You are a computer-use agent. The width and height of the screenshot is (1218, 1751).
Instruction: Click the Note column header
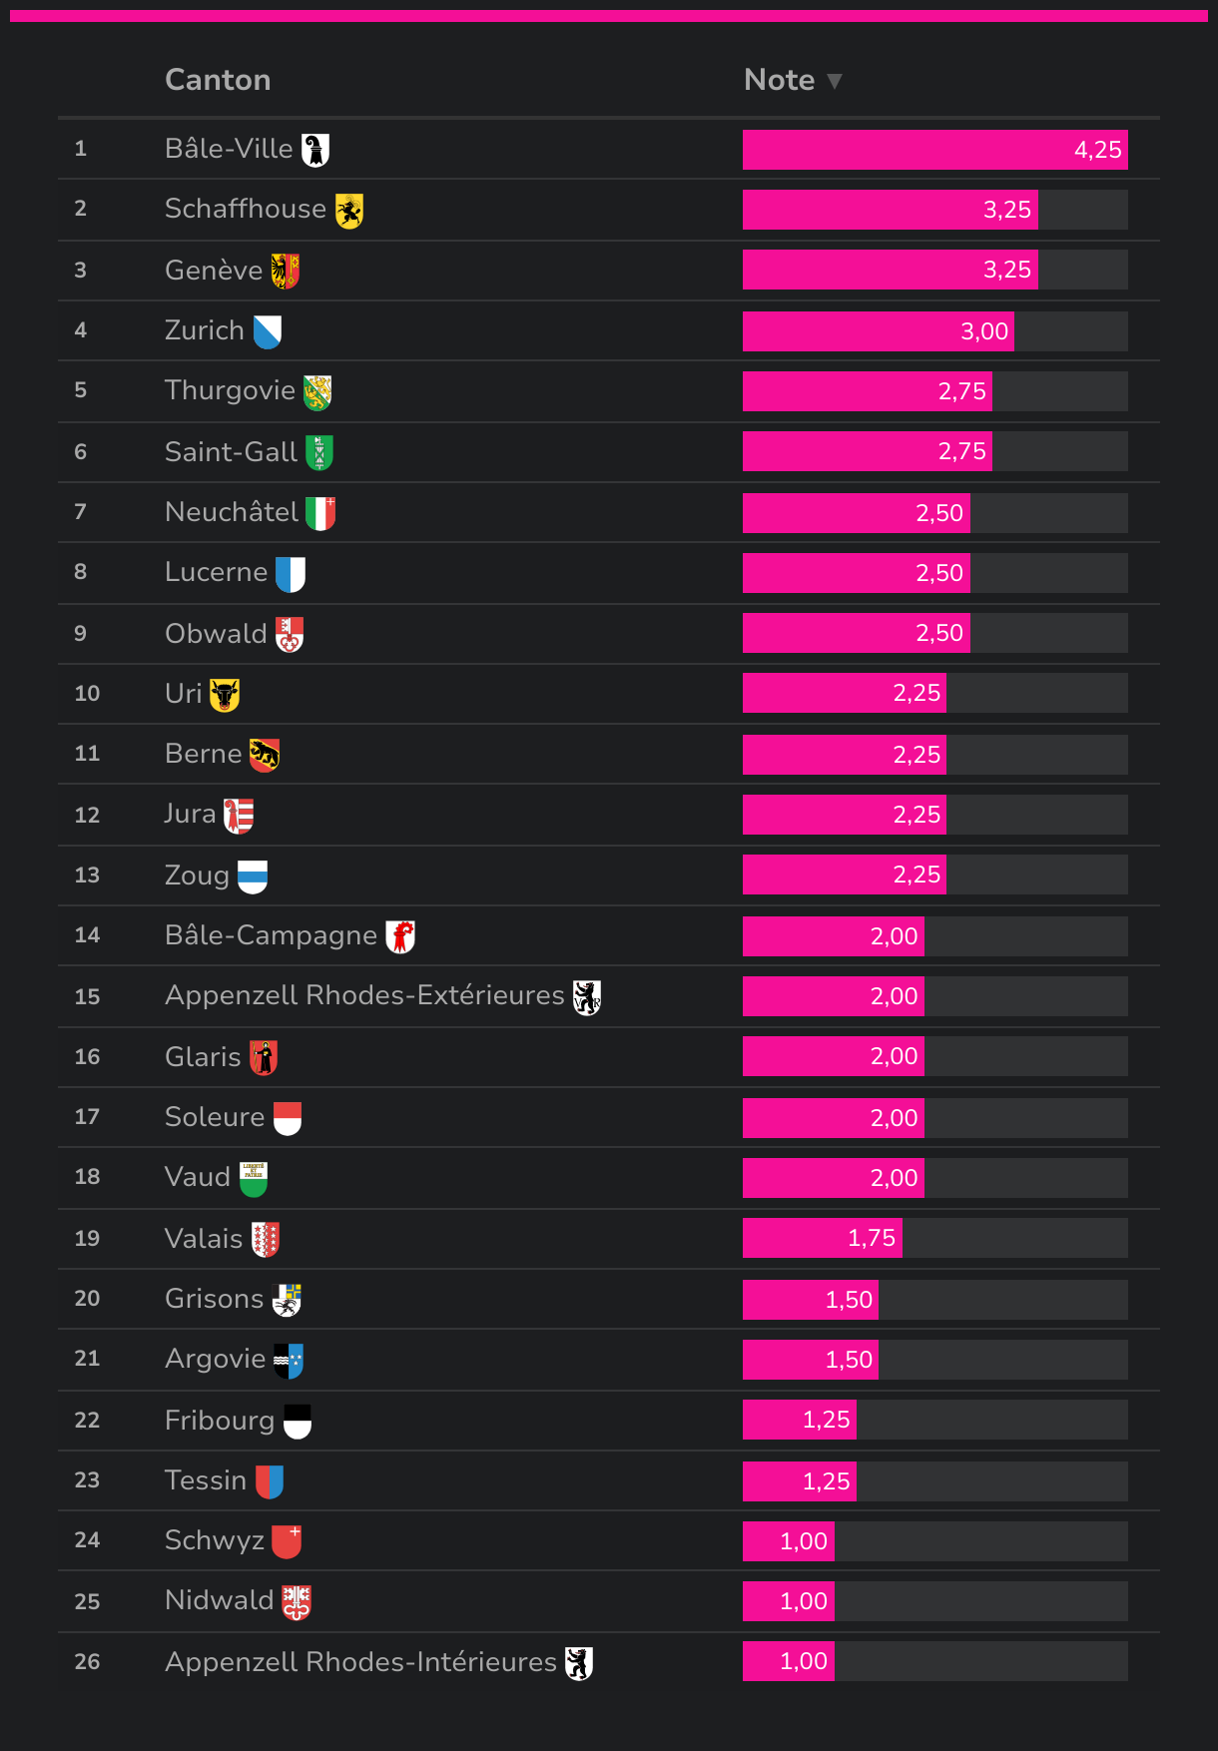779,80
